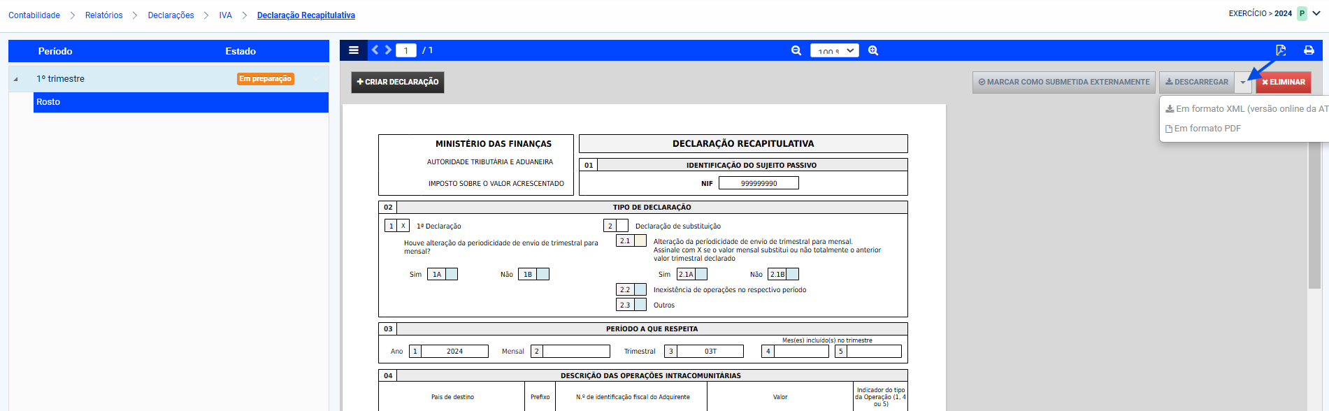This screenshot has height=411, width=1329.
Task: Expand user profile chevron next to P
Action: [1316, 13]
